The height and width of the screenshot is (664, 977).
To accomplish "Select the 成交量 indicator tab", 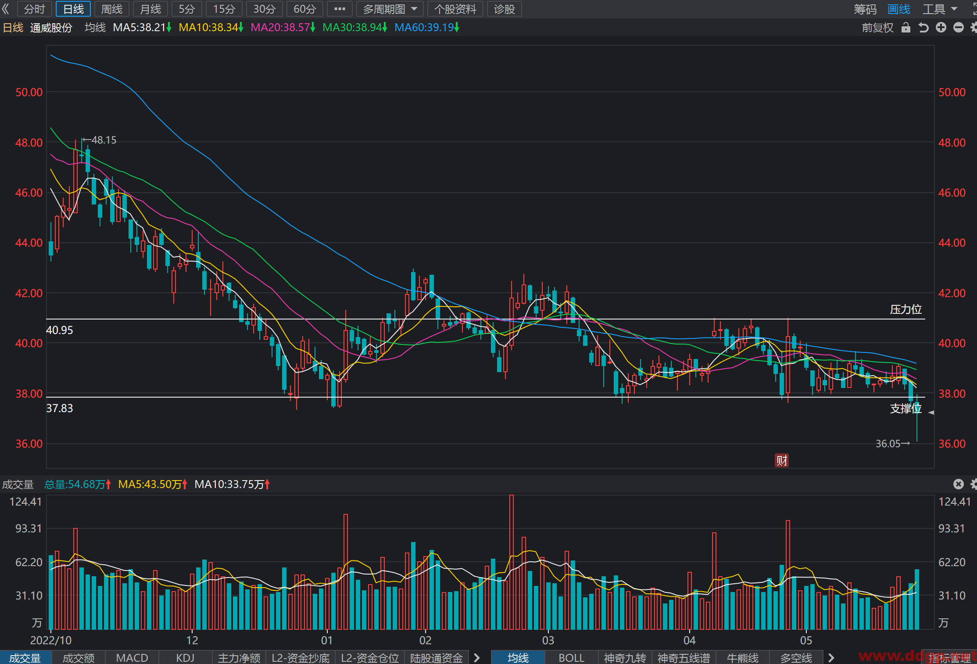I will pyautogui.click(x=25, y=657).
